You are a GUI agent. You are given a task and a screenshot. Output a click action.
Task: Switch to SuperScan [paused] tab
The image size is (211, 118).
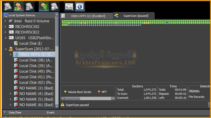click(x=134, y=16)
